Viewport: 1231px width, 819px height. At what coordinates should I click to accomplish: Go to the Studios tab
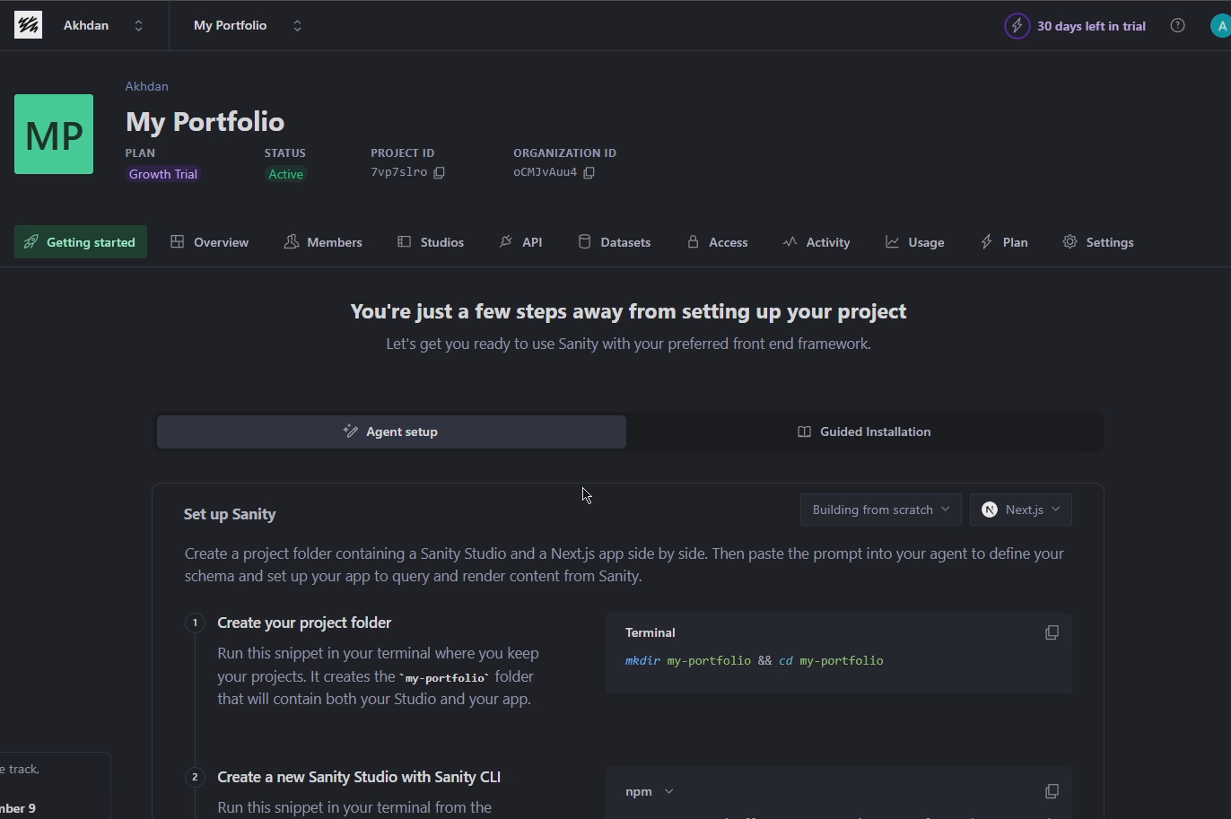431,242
